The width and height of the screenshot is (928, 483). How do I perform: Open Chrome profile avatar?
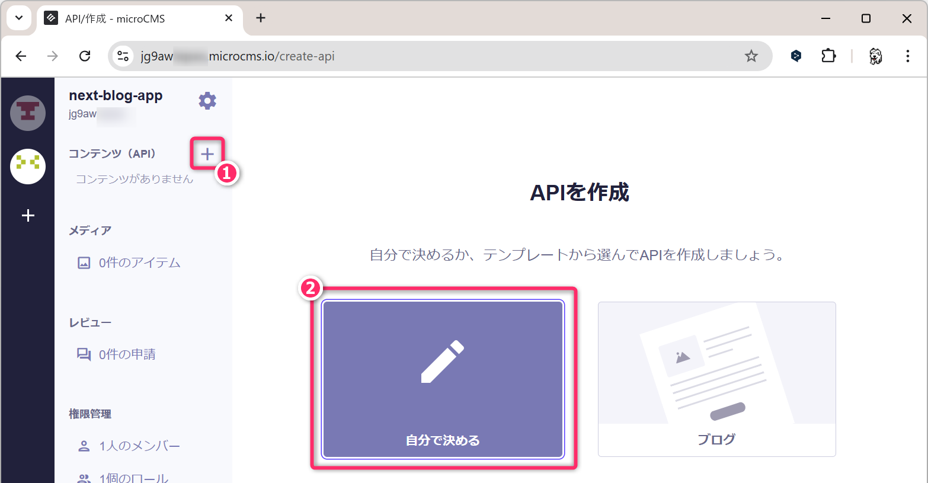point(875,56)
